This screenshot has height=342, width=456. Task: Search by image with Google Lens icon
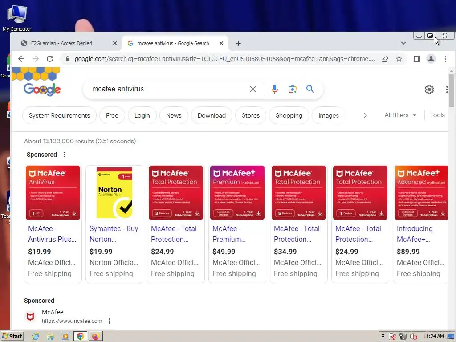[292, 89]
